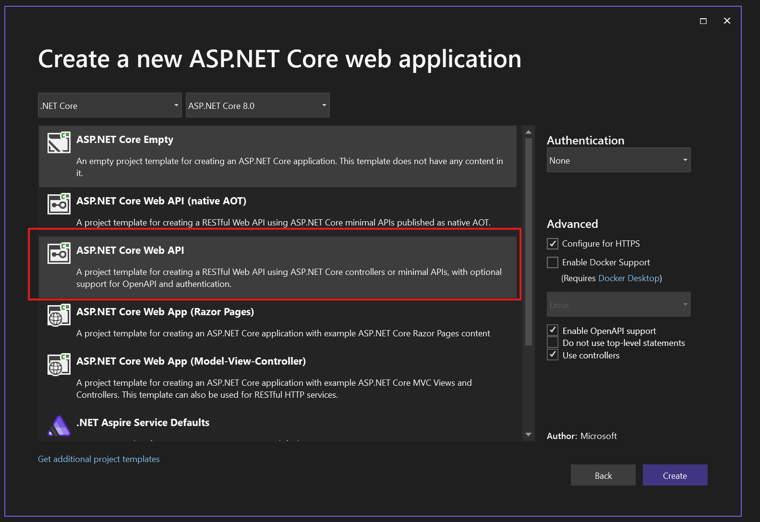The width and height of the screenshot is (760, 522).
Task: Click the template list scrollbar thumb
Action: click(x=528, y=242)
